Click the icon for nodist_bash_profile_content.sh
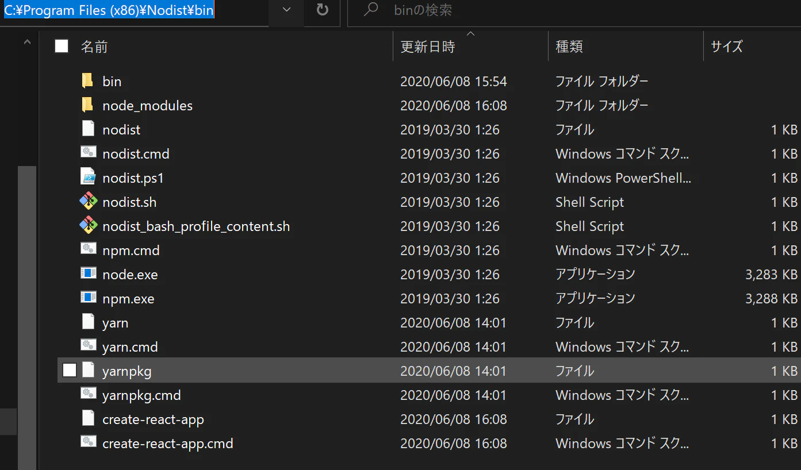The image size is (801, 470). point(88,226)
